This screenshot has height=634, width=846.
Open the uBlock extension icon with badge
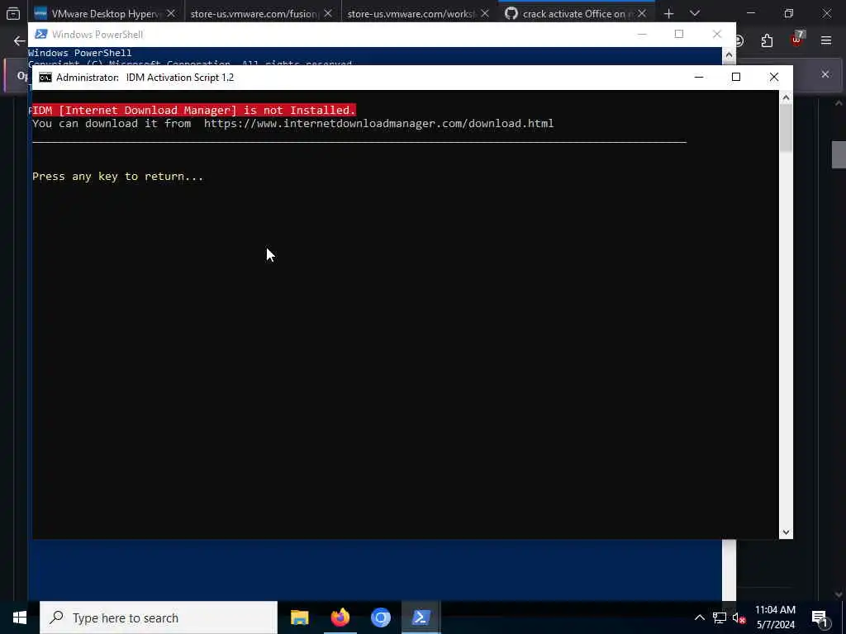click(797, 40)
